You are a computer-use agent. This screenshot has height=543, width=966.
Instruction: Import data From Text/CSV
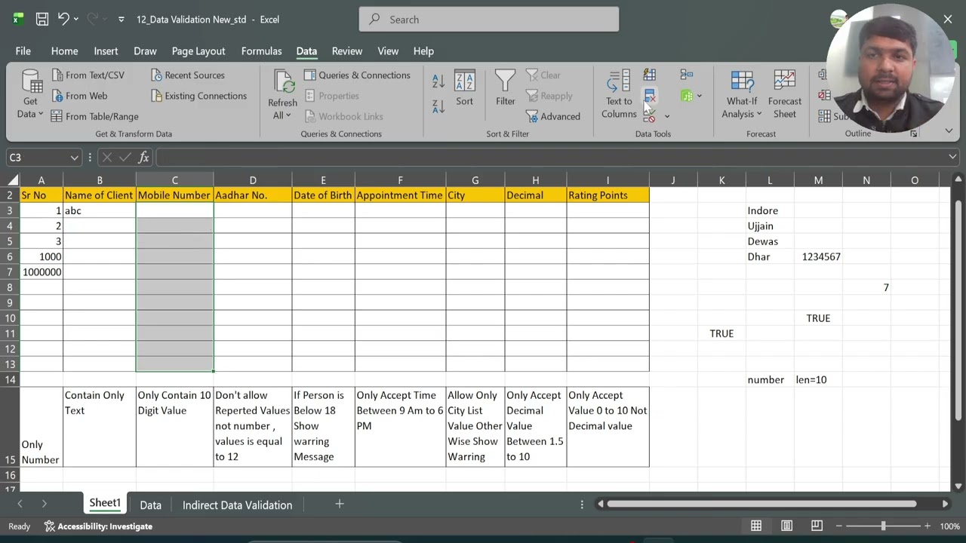tap(88, 75)
